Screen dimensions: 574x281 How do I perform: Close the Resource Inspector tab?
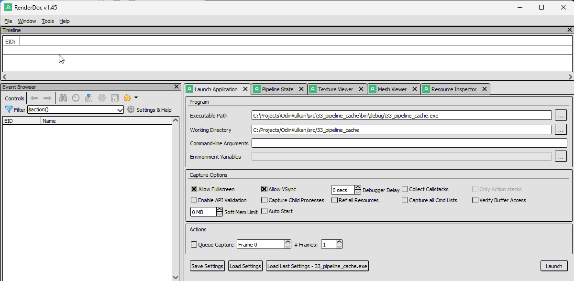coord(485,89)
